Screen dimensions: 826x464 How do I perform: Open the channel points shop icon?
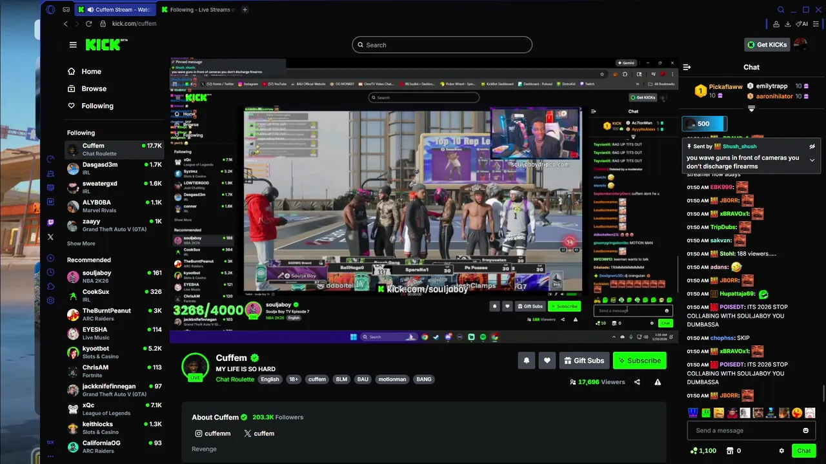point(730,451)
